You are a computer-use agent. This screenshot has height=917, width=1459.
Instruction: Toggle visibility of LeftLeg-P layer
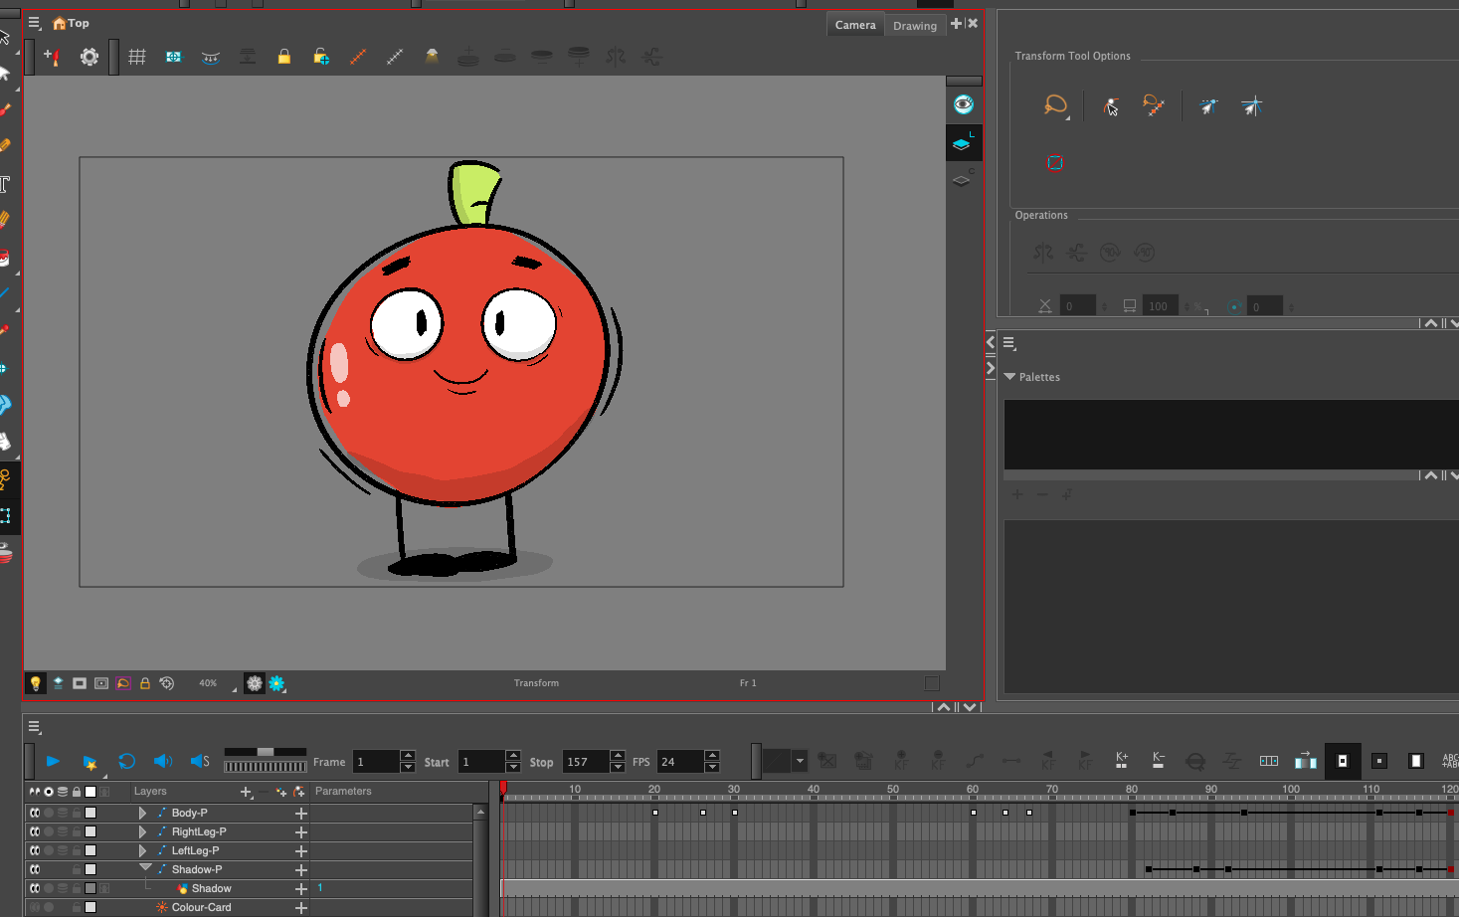pyautogui.click(x=35, y=850)
